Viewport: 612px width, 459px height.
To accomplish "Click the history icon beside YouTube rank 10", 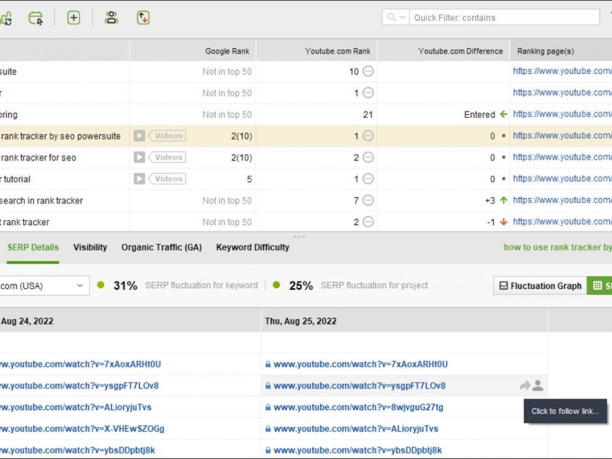I will click(x=368, y=71).
